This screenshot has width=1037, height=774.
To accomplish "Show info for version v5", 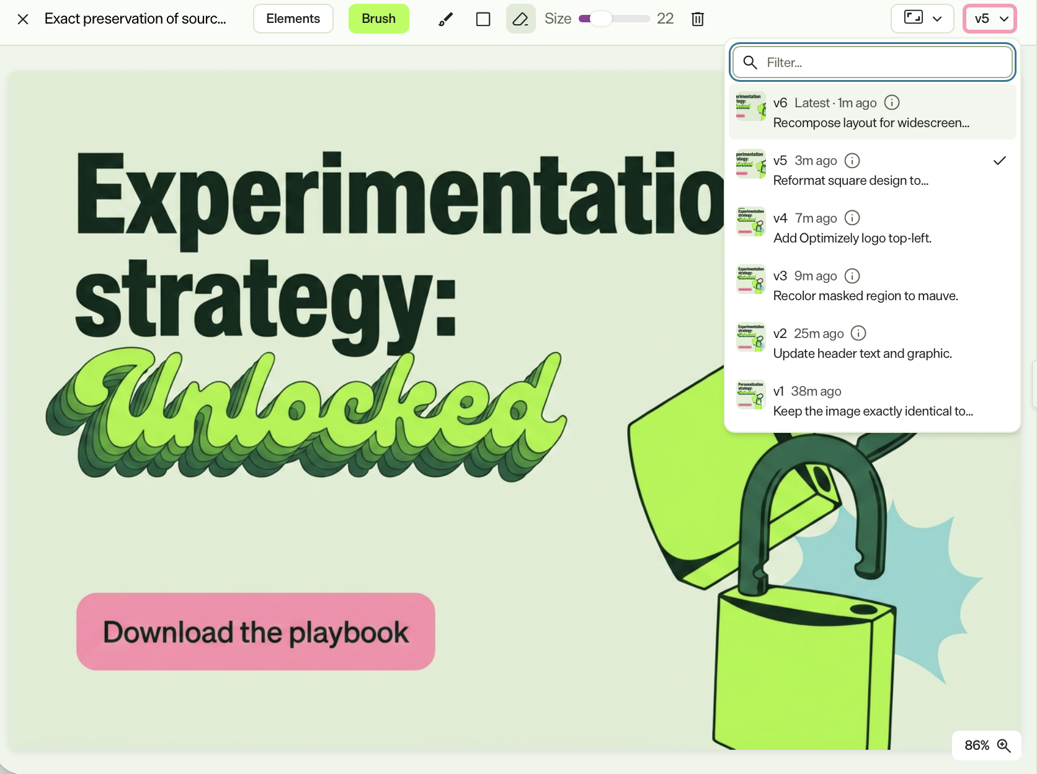I will [x=852, y=161].
